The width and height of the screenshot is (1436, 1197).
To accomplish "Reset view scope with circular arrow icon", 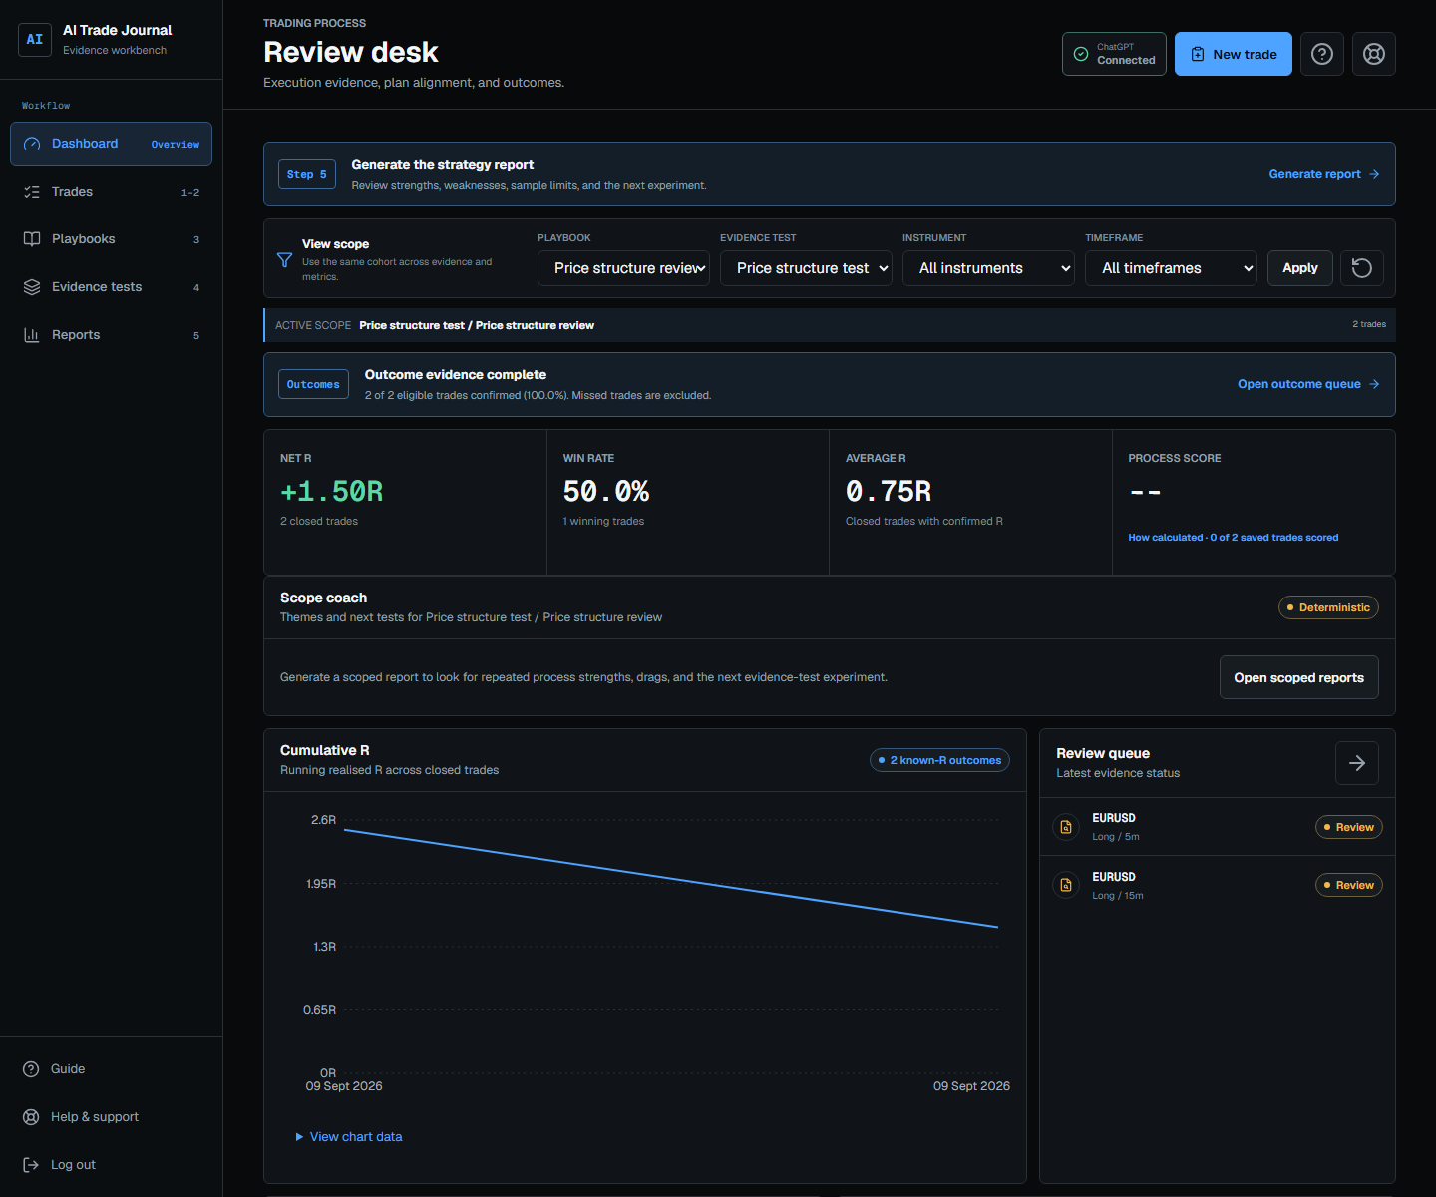I will pos(1362,268).
